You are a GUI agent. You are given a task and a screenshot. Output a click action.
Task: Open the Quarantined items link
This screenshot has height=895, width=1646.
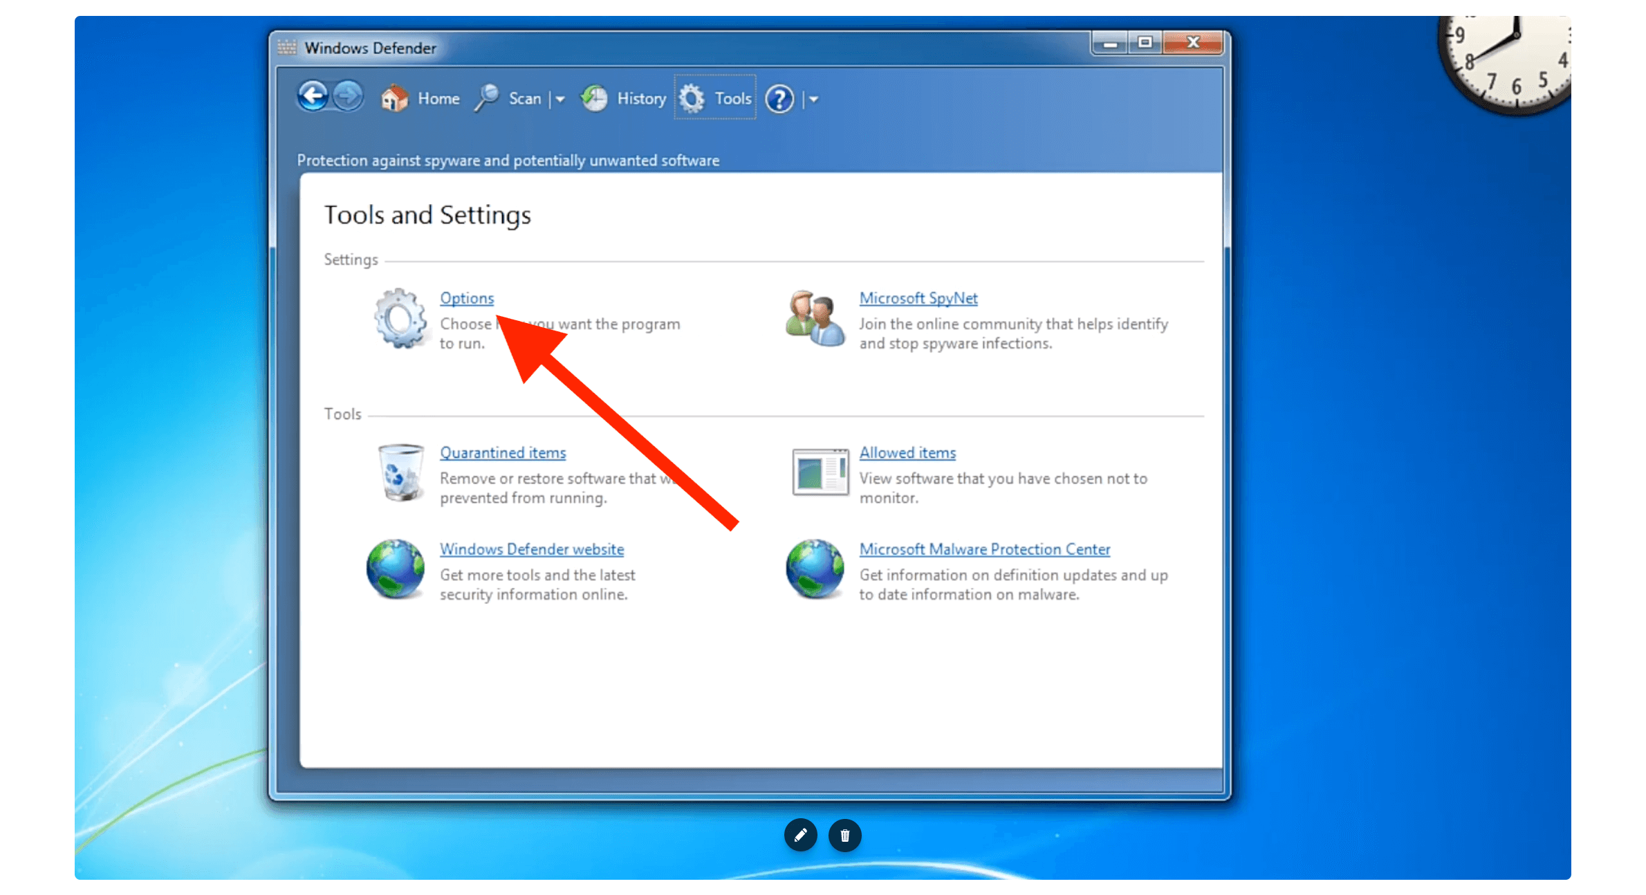pos(503,452)
